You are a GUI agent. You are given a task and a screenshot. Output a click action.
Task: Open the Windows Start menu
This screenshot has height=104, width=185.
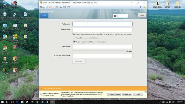(2, 102)
